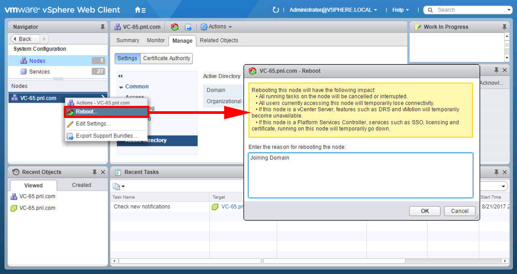Click the Navigator forward history arrow
The height and width of the screenshot is (274, 517).
[x=44, y=39]
